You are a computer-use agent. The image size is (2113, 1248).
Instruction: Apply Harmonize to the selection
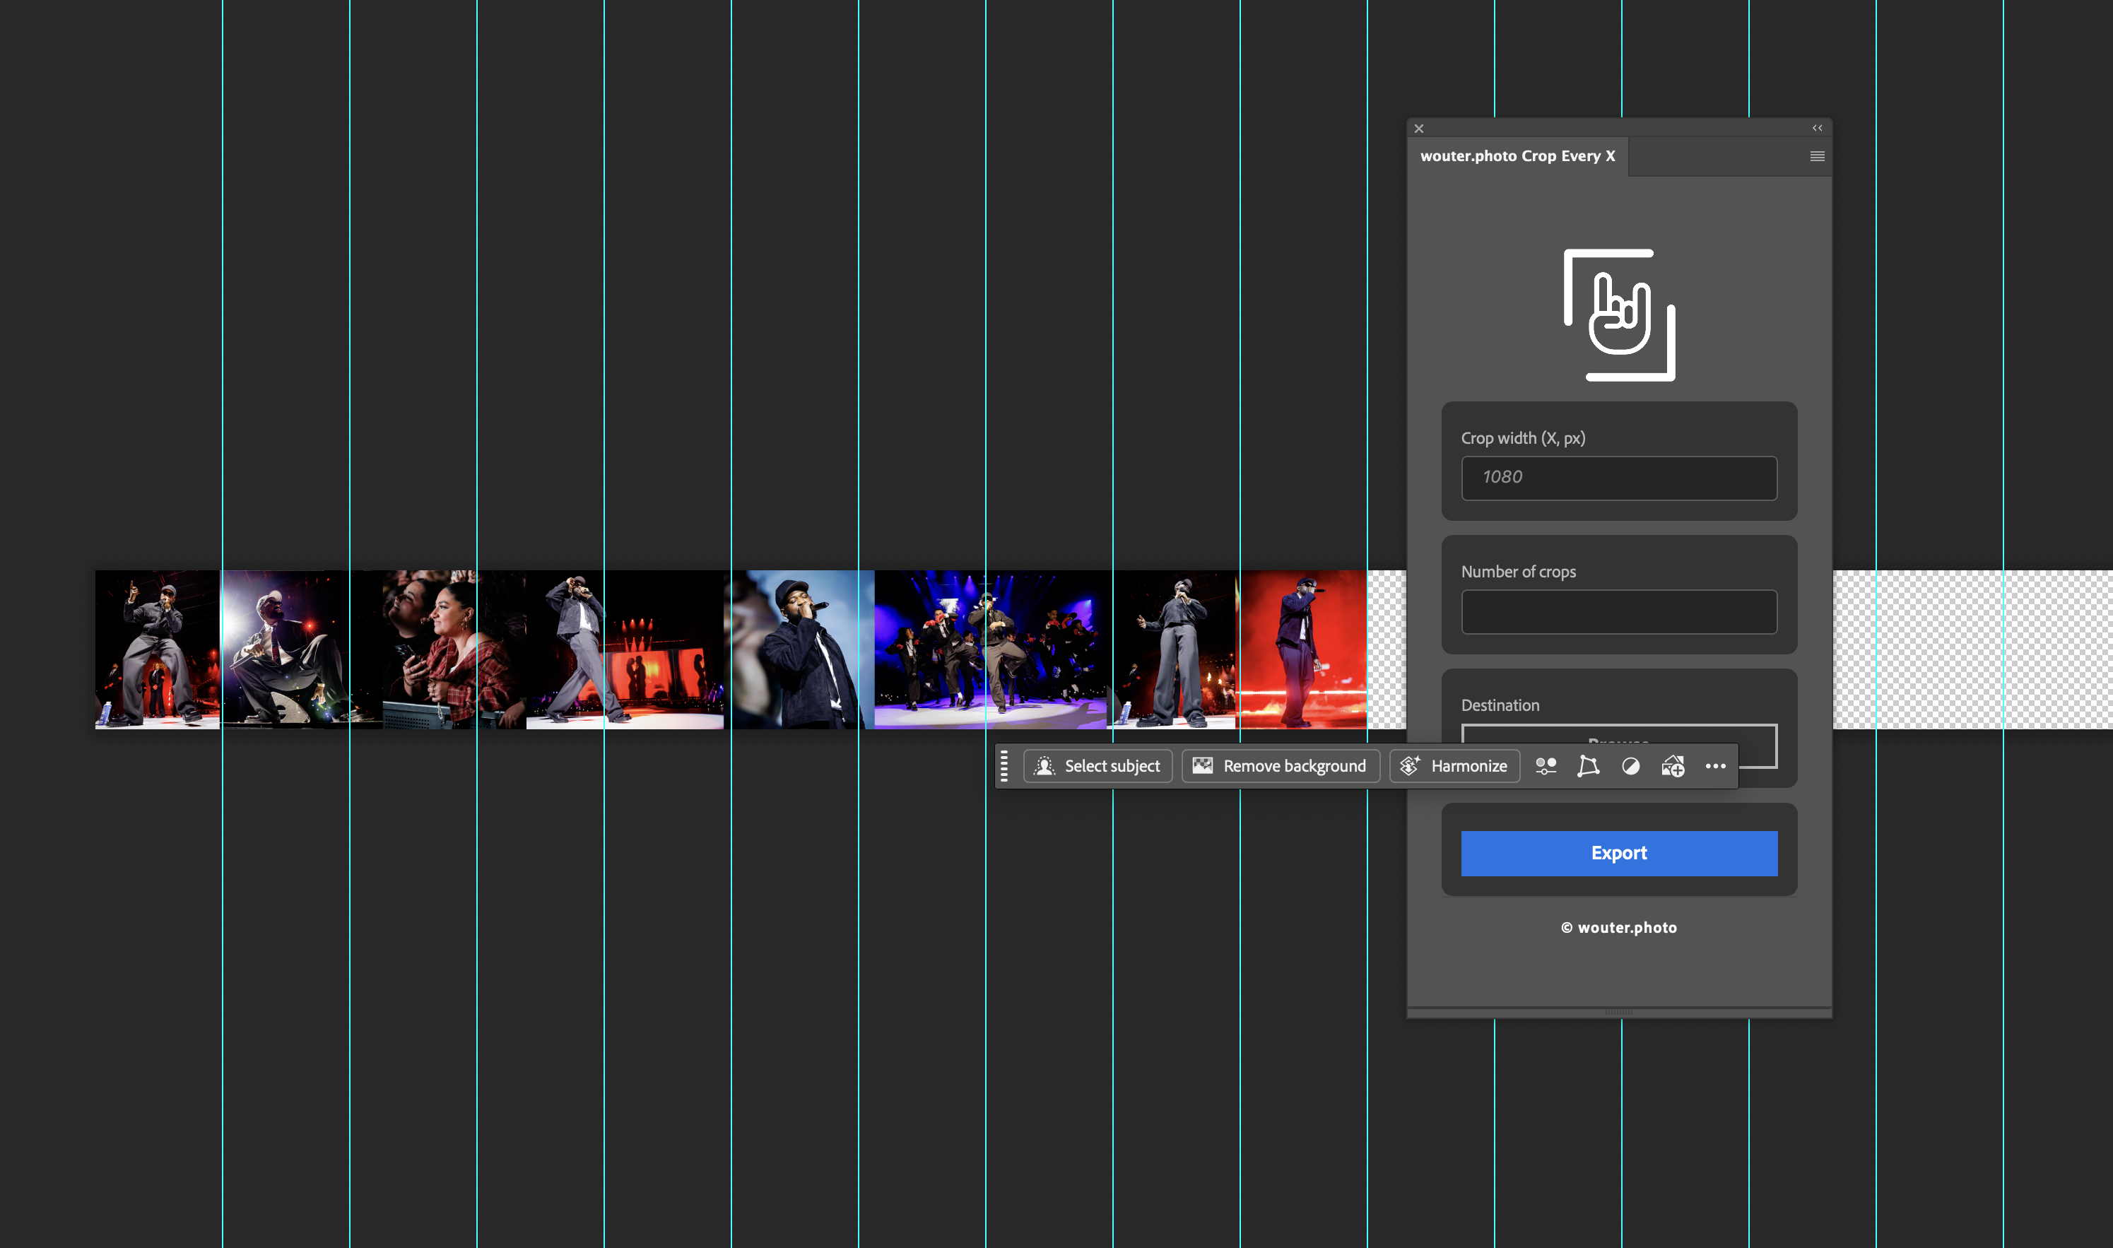click(1454, 765)
